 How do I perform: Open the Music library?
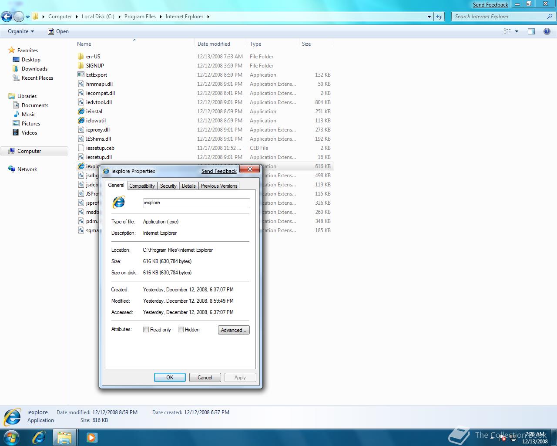point(29,115)
